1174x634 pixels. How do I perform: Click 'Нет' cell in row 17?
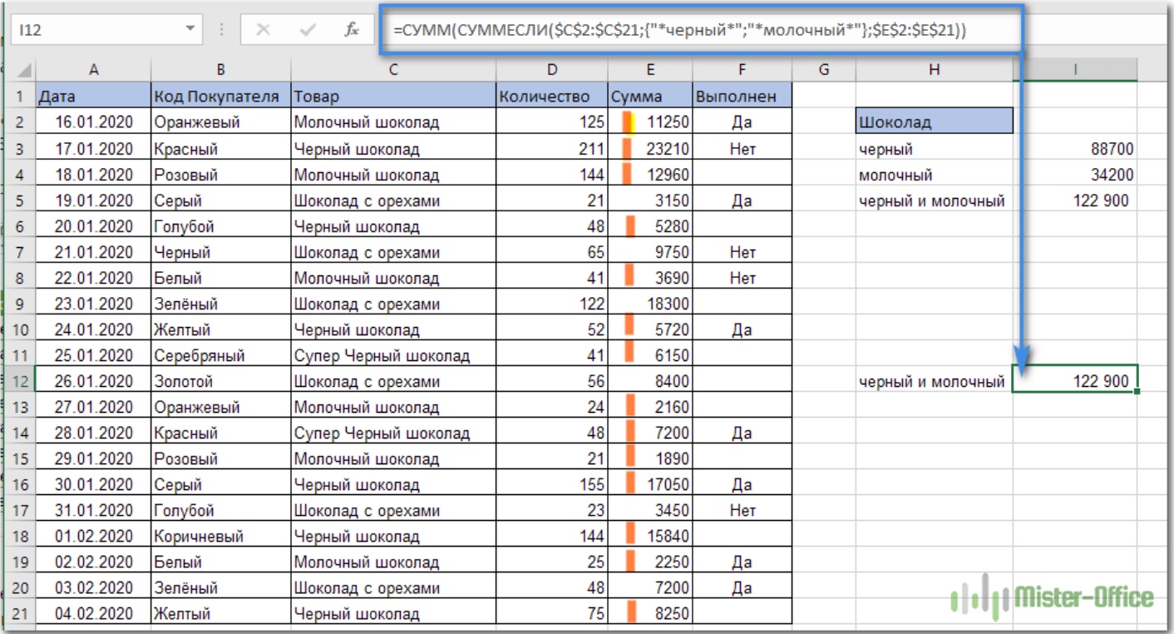[742, 511]
